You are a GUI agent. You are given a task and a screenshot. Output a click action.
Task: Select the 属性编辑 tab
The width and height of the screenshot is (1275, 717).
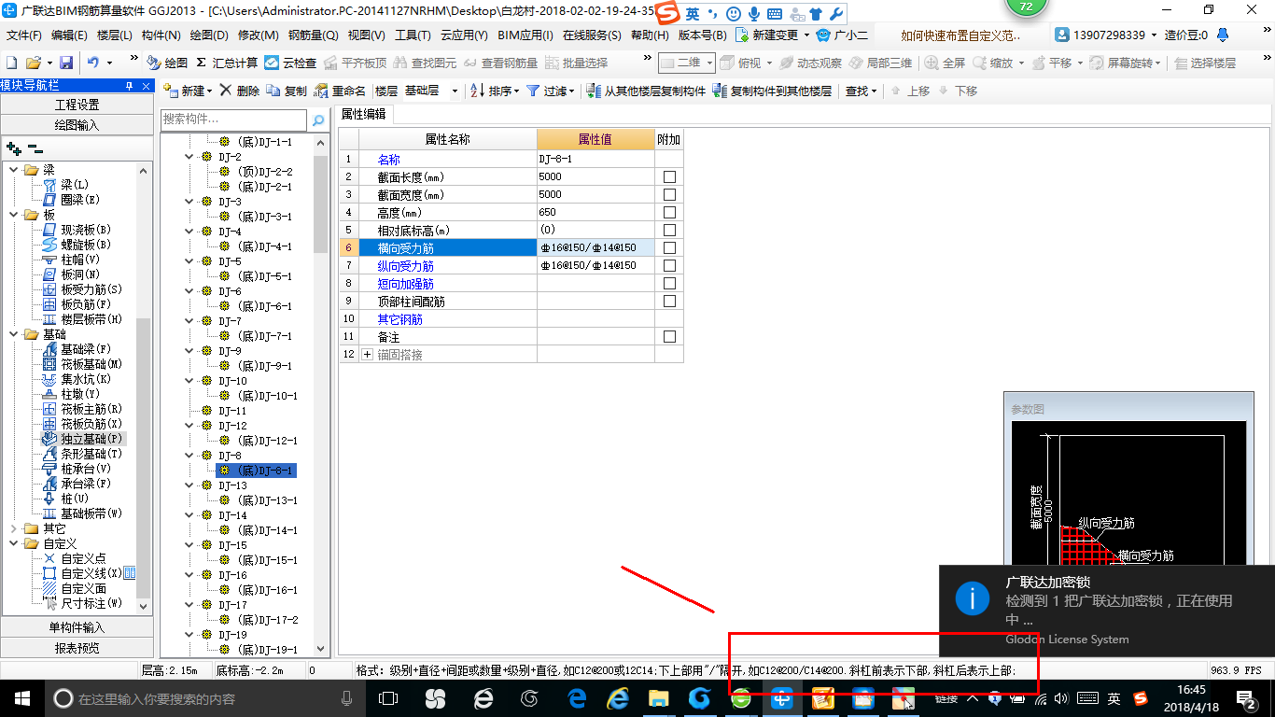(364, 114)
